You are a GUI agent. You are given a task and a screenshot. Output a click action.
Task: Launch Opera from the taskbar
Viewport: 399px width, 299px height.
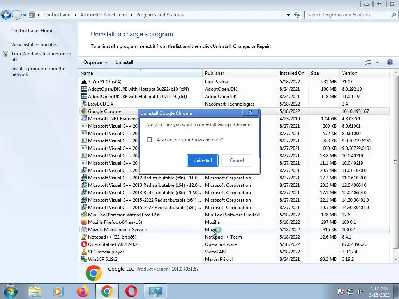click(x=131, y=291)
